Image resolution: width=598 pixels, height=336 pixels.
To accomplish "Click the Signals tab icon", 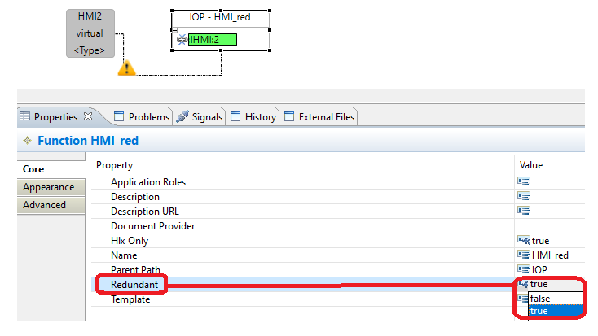I will tap(182, 117).
